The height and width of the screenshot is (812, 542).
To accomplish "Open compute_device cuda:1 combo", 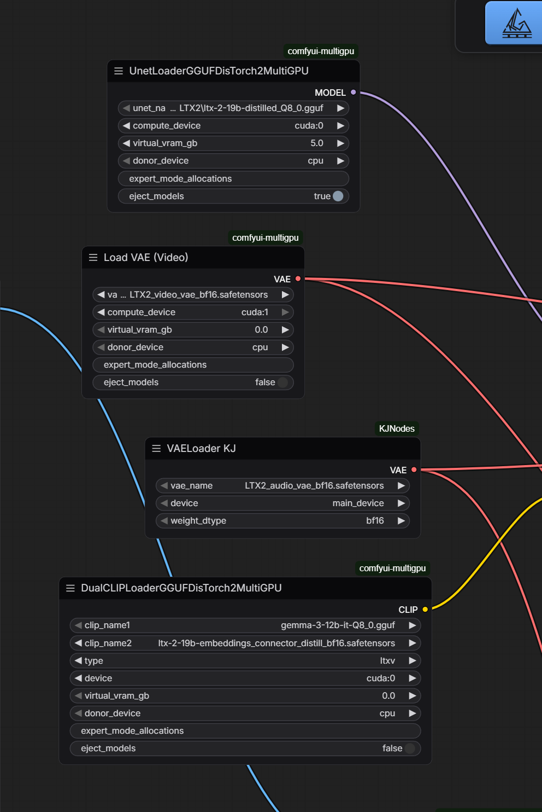I will coord(193,312).
